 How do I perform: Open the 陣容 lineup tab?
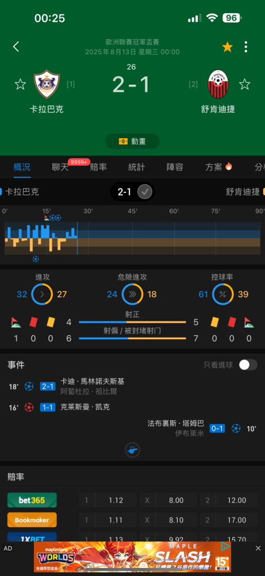175,167
